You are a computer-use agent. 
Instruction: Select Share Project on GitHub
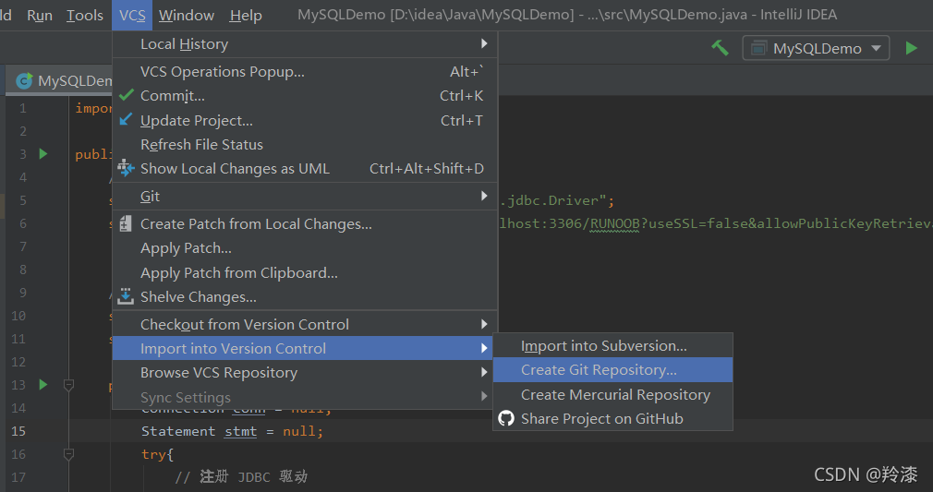pyautogui.click(x=612, y=418)
